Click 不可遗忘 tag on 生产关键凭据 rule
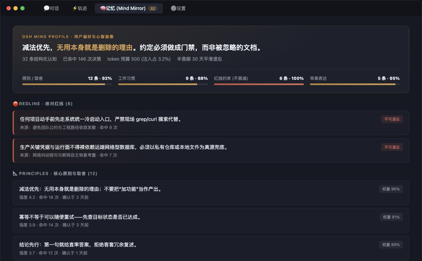Image resolution: width=422 pixels, height=261 pixels. [x=392, y=147]
